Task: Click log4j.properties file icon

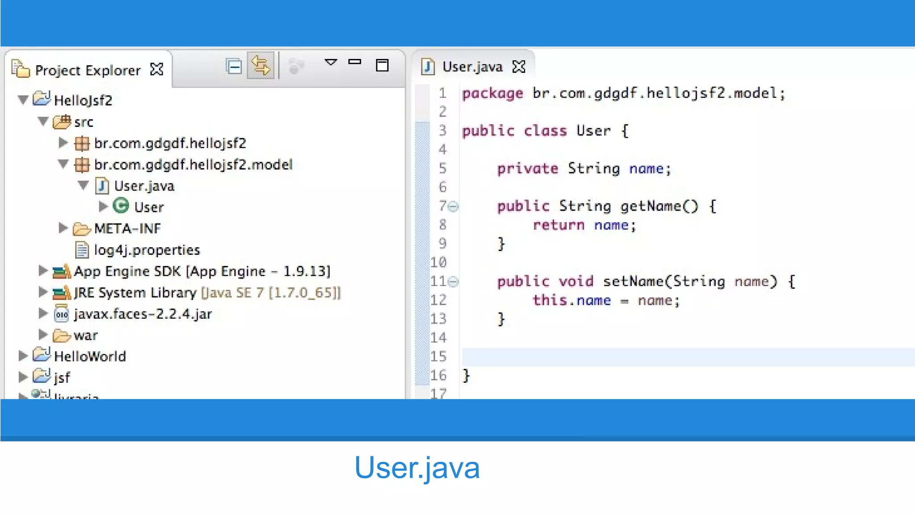Action: [x=82, y=250]
